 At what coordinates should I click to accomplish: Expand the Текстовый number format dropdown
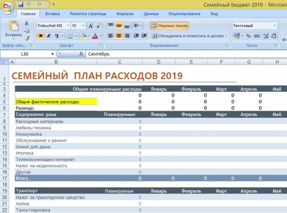point(275,26)
